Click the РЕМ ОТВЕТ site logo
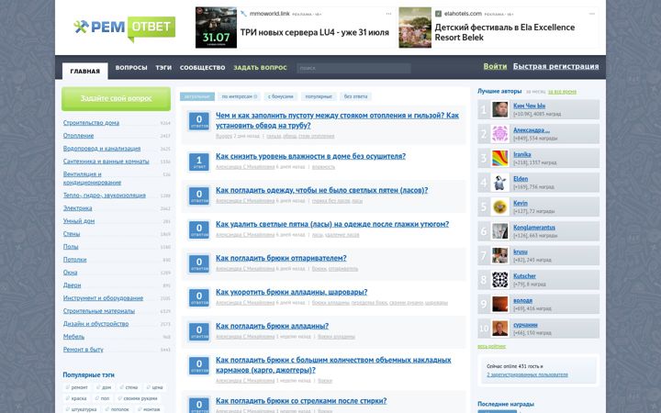The width and height of the screenshot is (661, 413). [124, 28]
